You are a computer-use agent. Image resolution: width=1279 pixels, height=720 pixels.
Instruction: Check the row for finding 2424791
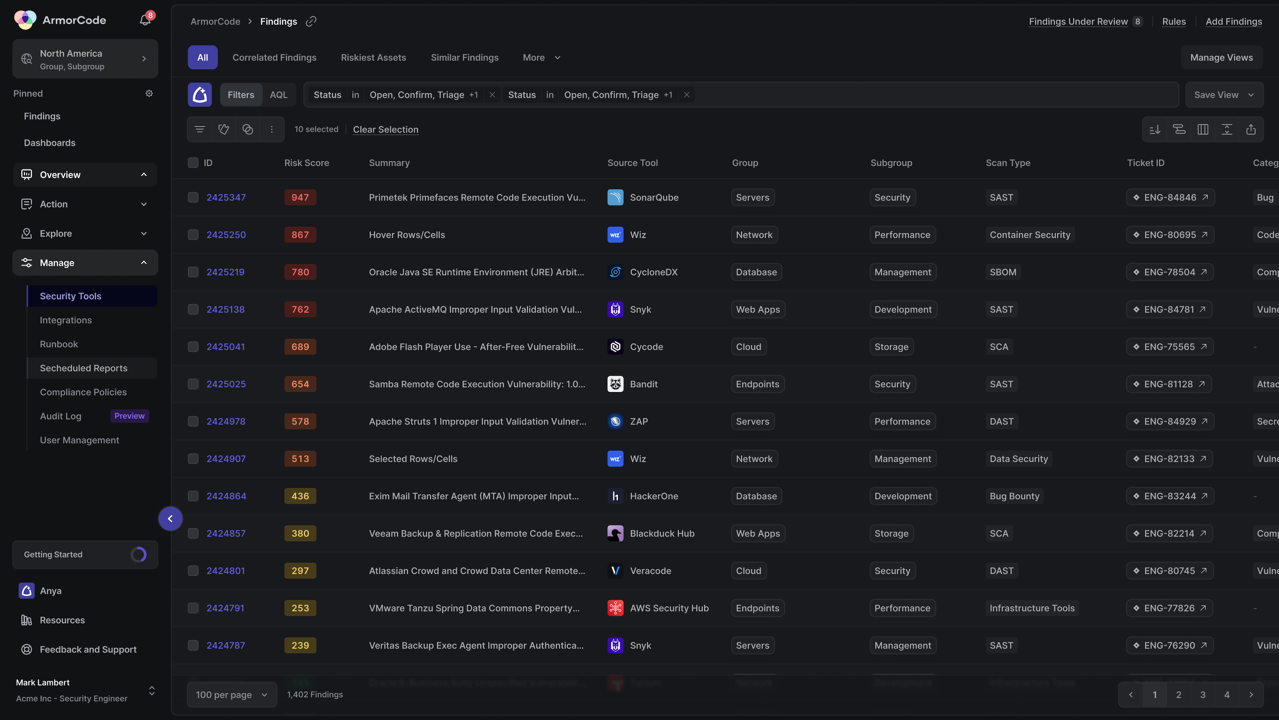(193, 608)
